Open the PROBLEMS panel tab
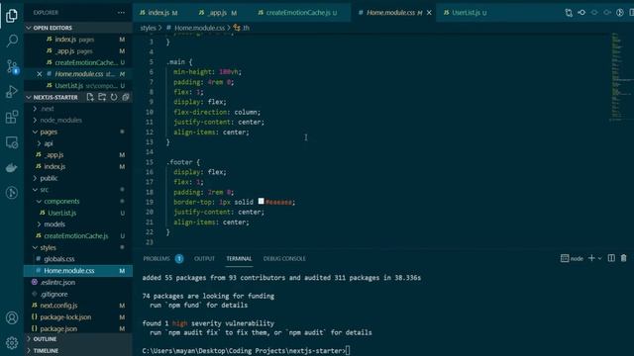Screen dimensions: 634x356 pos(157,258)
